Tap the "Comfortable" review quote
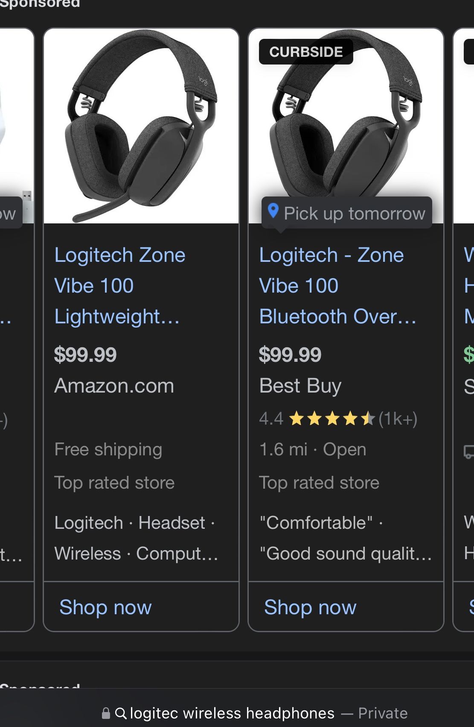Image resolution: width=474 pixels, height=727 pixels. [317, 522]
